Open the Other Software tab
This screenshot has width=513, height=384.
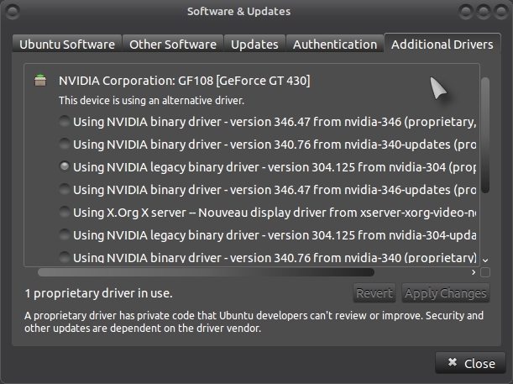[x=173, y=45]
